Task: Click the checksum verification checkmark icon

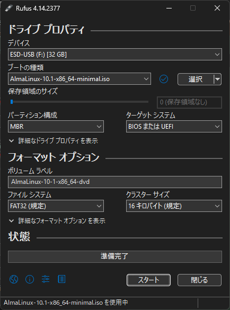Action: (x=164, y=79)
